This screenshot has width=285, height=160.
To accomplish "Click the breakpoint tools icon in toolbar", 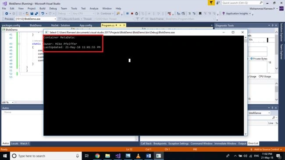I will pyautogui.click(x=169, y=14).
